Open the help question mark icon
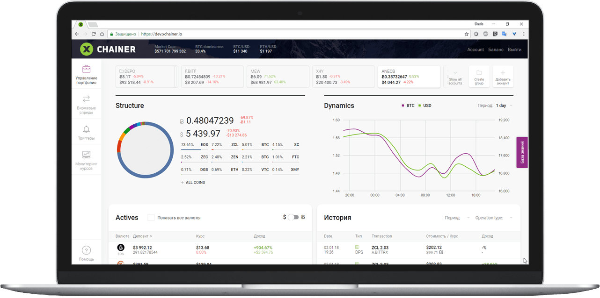600x298 pixels. point(86,250)
